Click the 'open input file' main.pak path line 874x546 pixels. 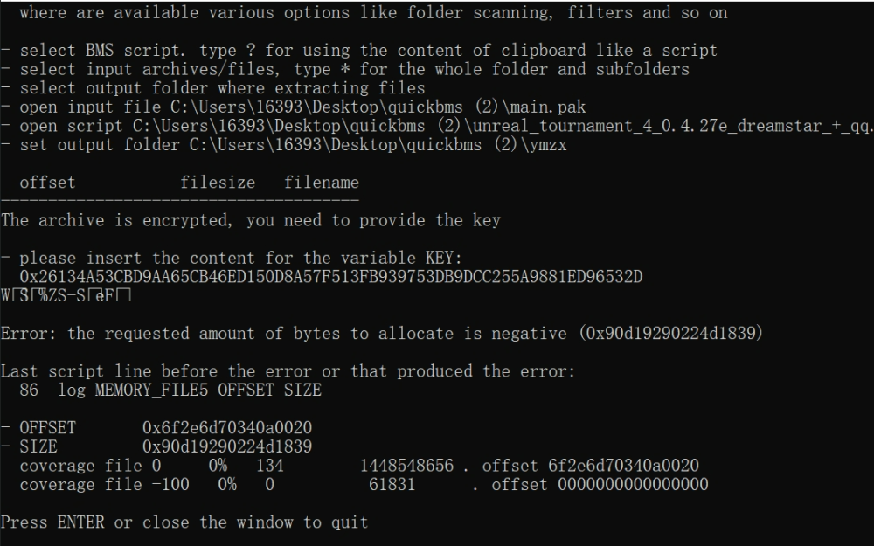302,107
